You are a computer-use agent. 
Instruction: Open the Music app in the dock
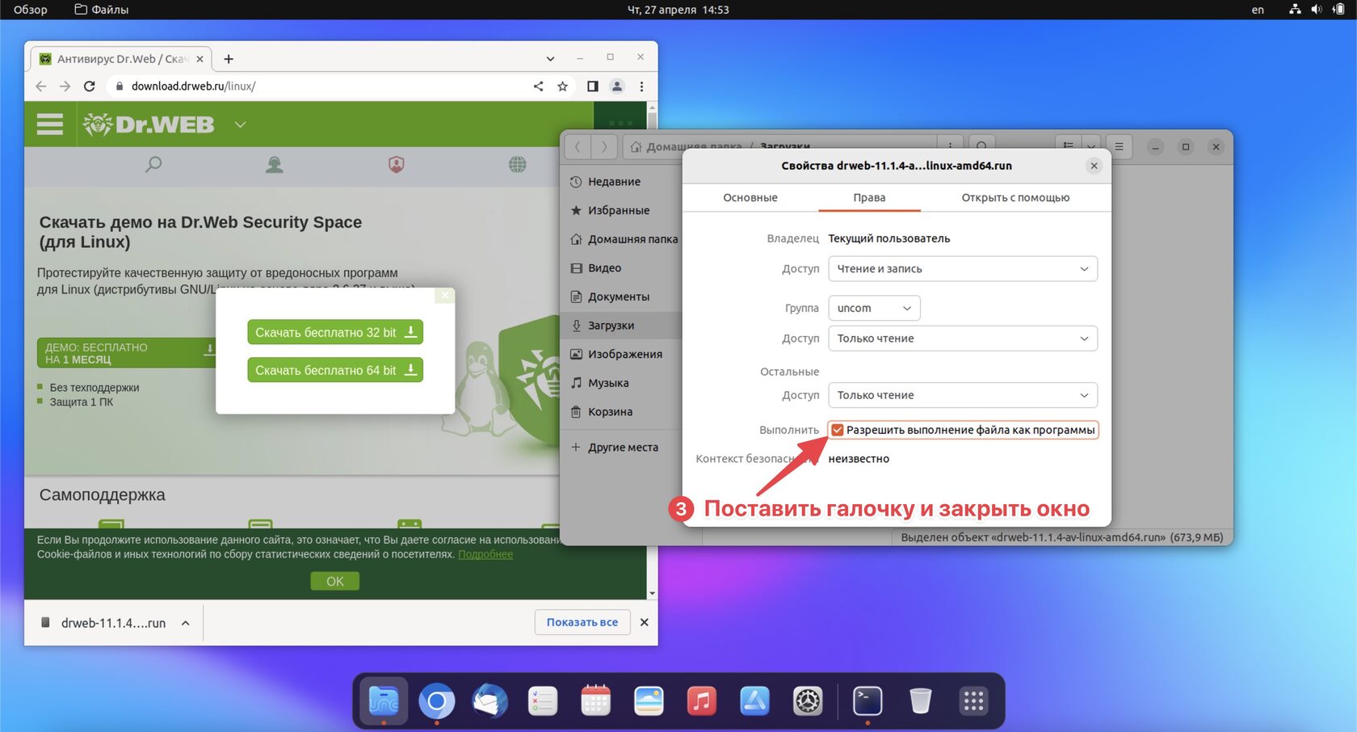tap(701, 701)
